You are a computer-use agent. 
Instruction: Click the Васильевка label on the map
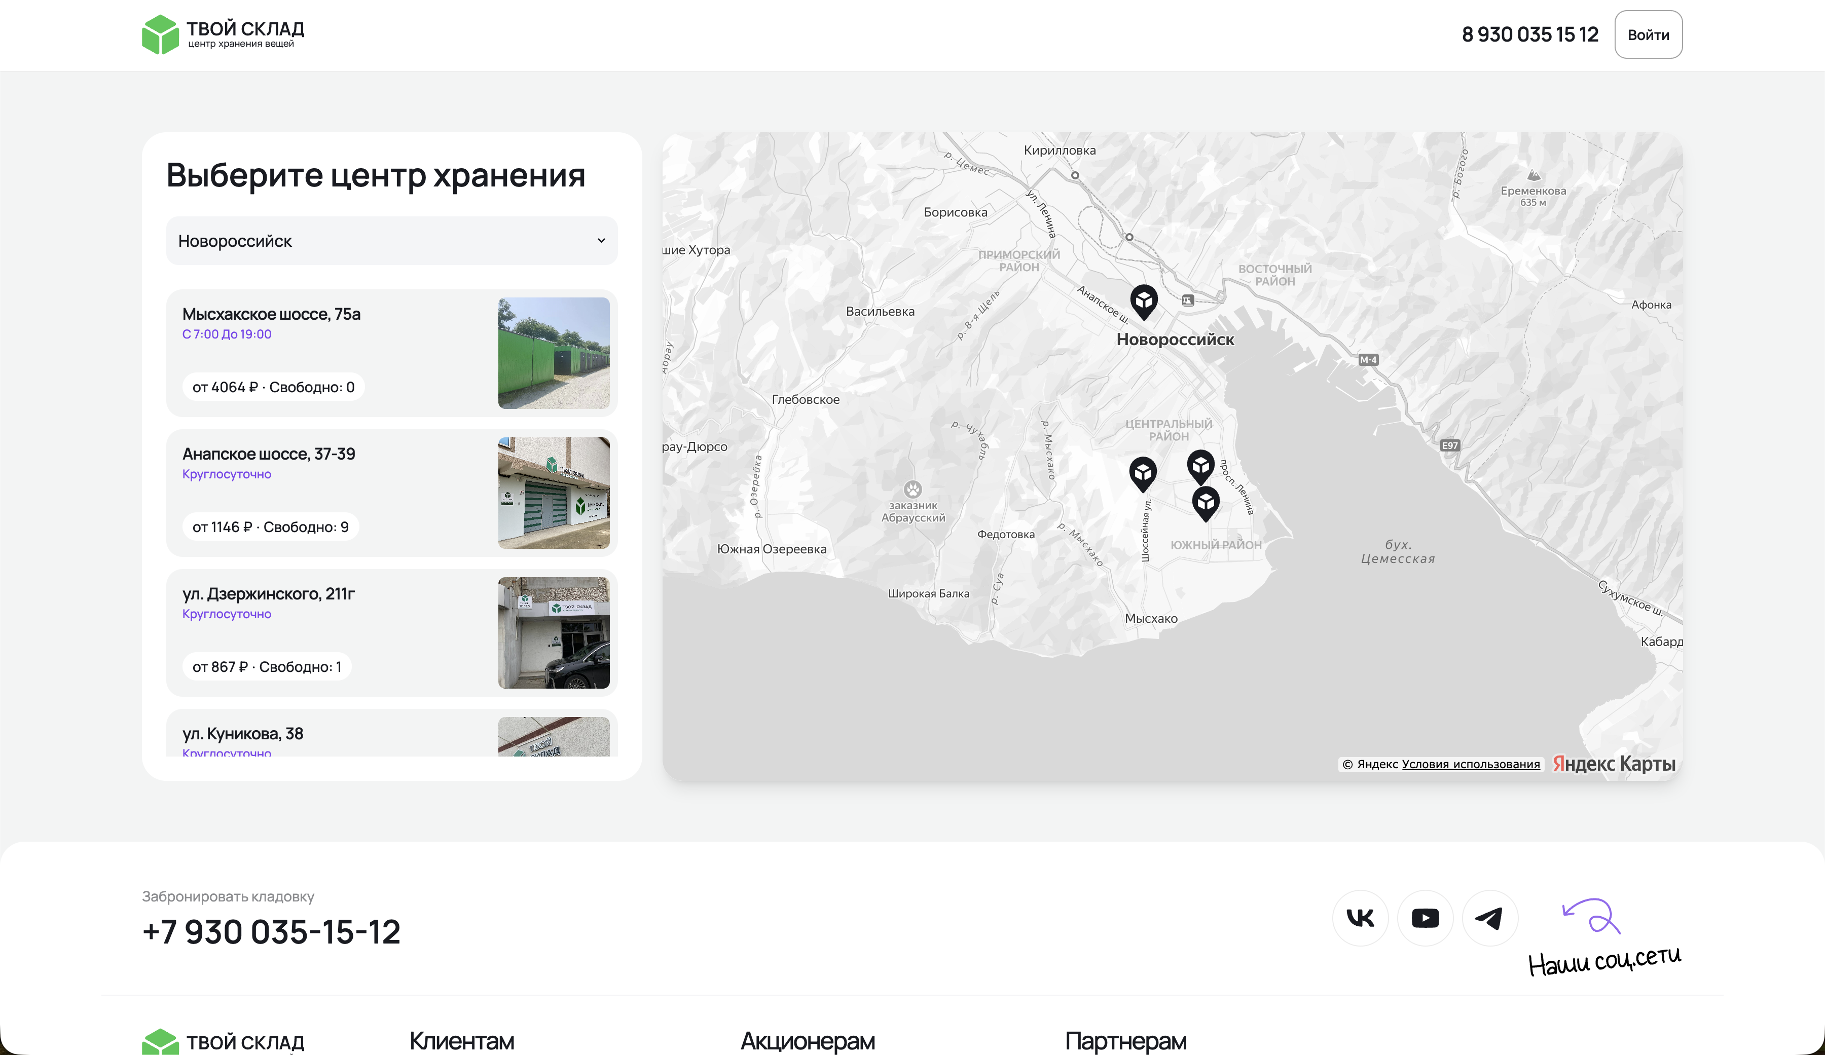click(x=880, y=311)
